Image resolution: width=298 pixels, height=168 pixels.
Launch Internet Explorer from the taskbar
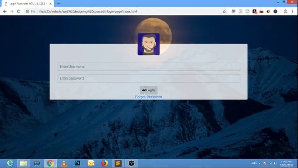[10, 163]
